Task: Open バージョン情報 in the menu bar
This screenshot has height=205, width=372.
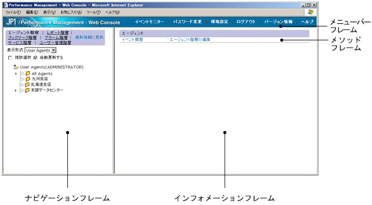Action: click(x=278, y=22)
